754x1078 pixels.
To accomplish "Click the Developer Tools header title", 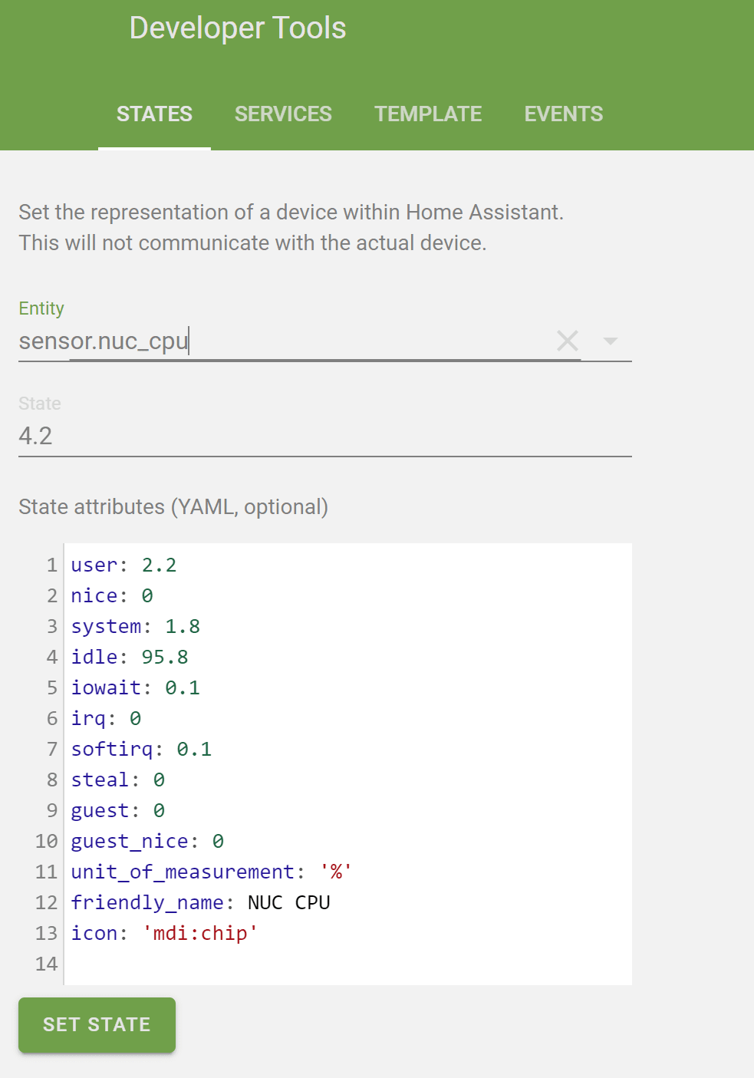I will pyautogui.click(x=237, y=28).
